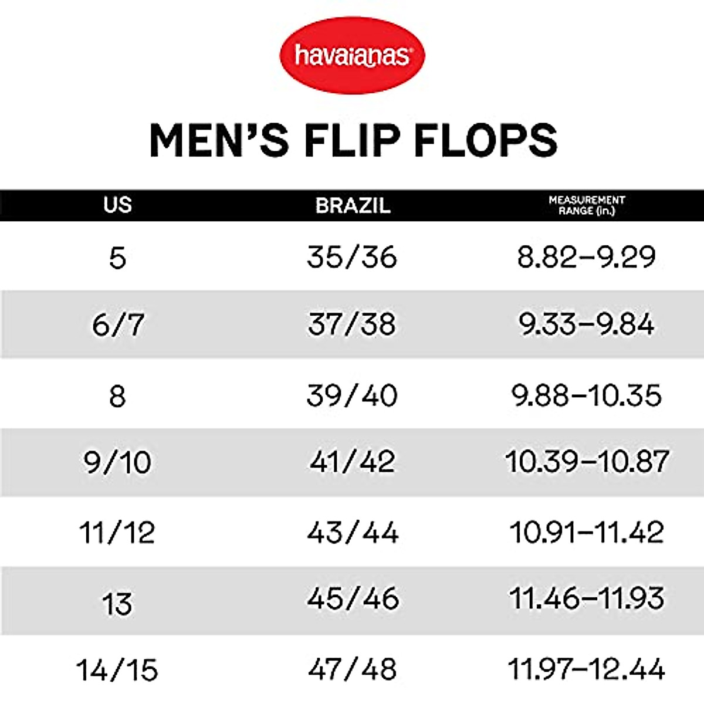Click Brazil size 35/36
This screenshot has height=704, width=704.
coord(352,258)
